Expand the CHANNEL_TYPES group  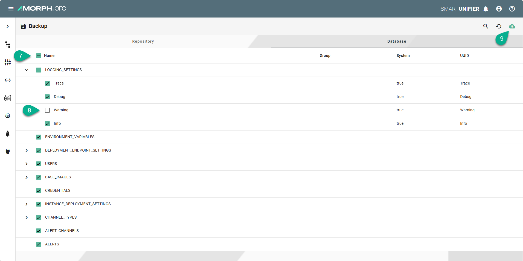(x=27, y=217)
